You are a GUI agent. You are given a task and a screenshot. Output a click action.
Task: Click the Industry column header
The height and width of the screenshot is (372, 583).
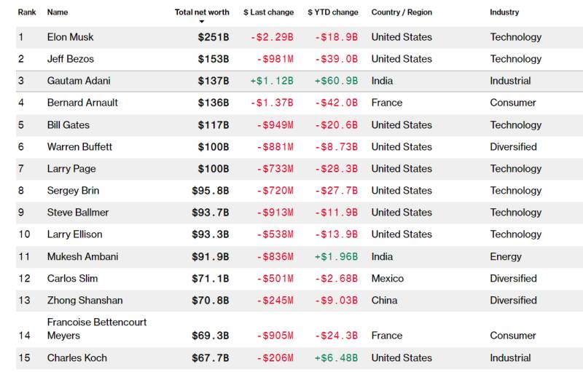click(x=504, y=12)
